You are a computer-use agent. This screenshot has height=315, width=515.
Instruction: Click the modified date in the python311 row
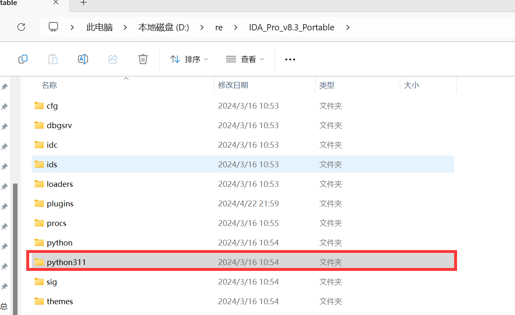coord(249,262)
